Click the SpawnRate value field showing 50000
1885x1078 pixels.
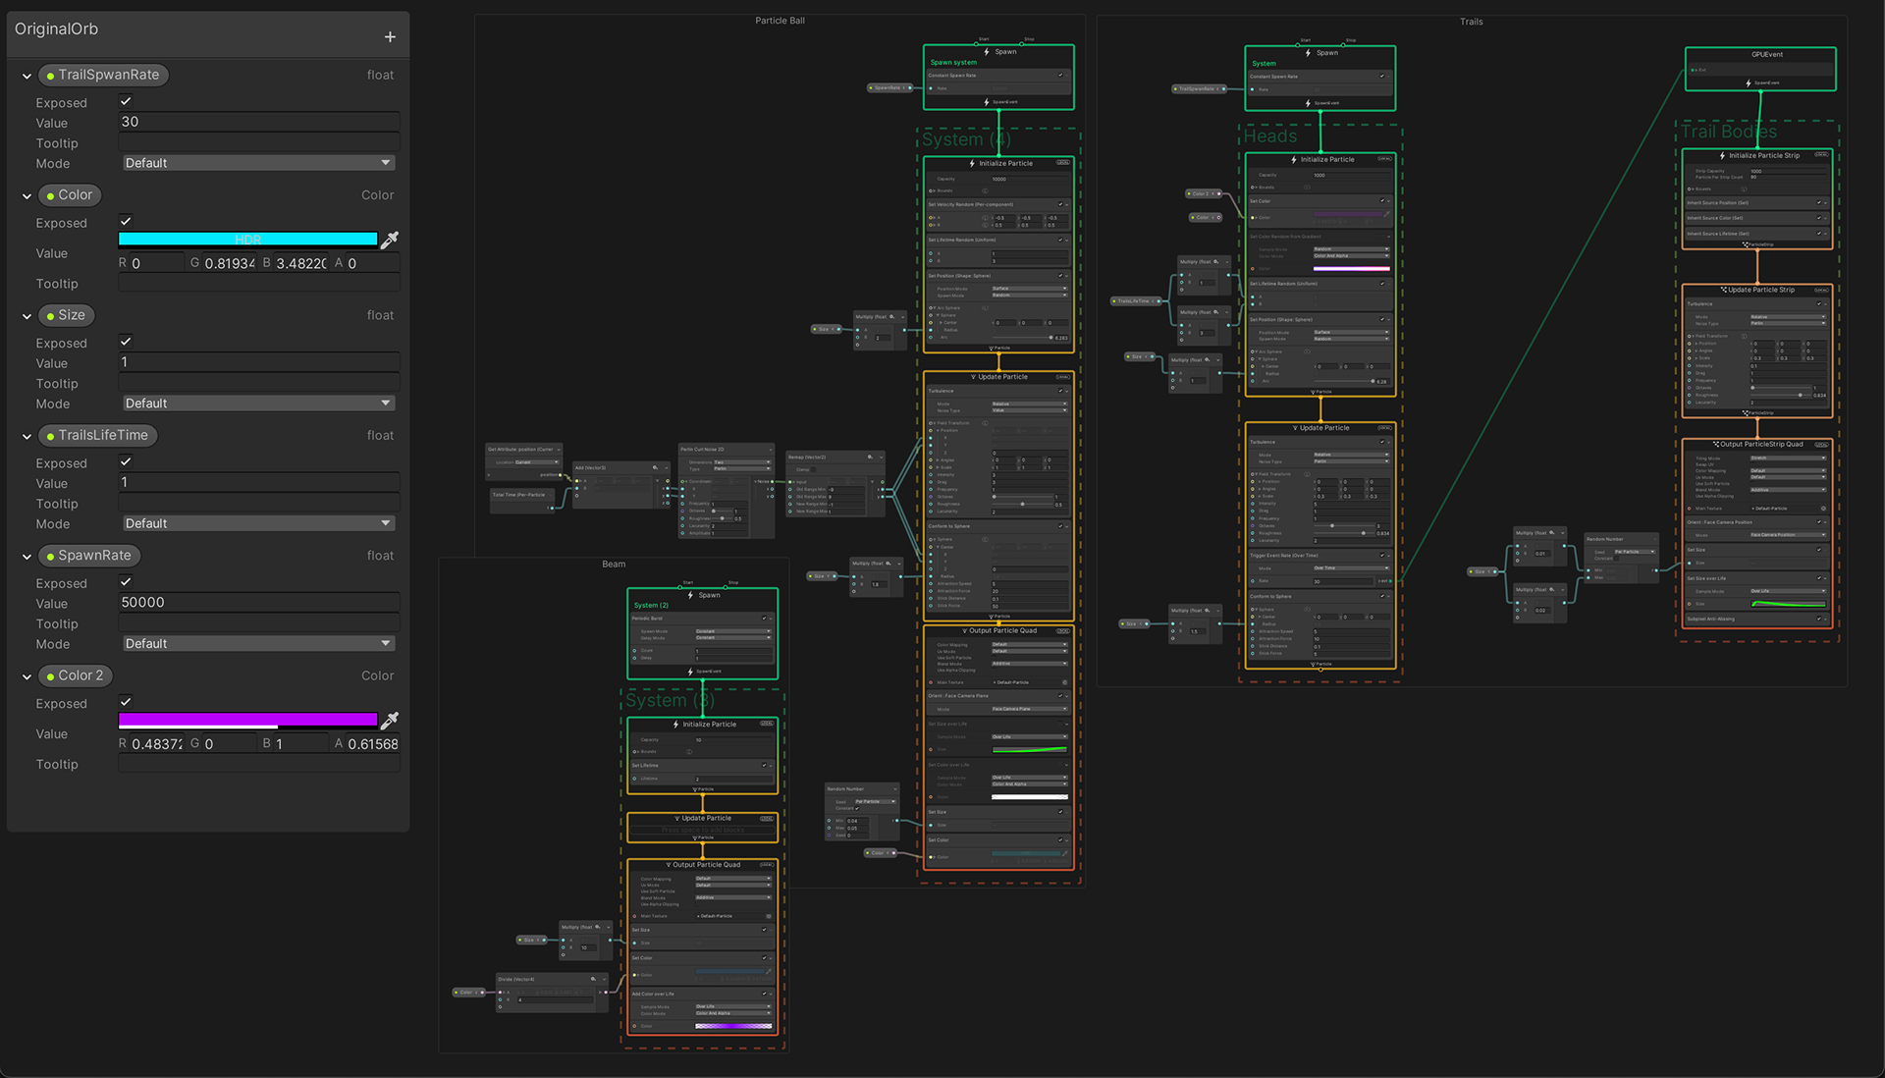[258, 602]
